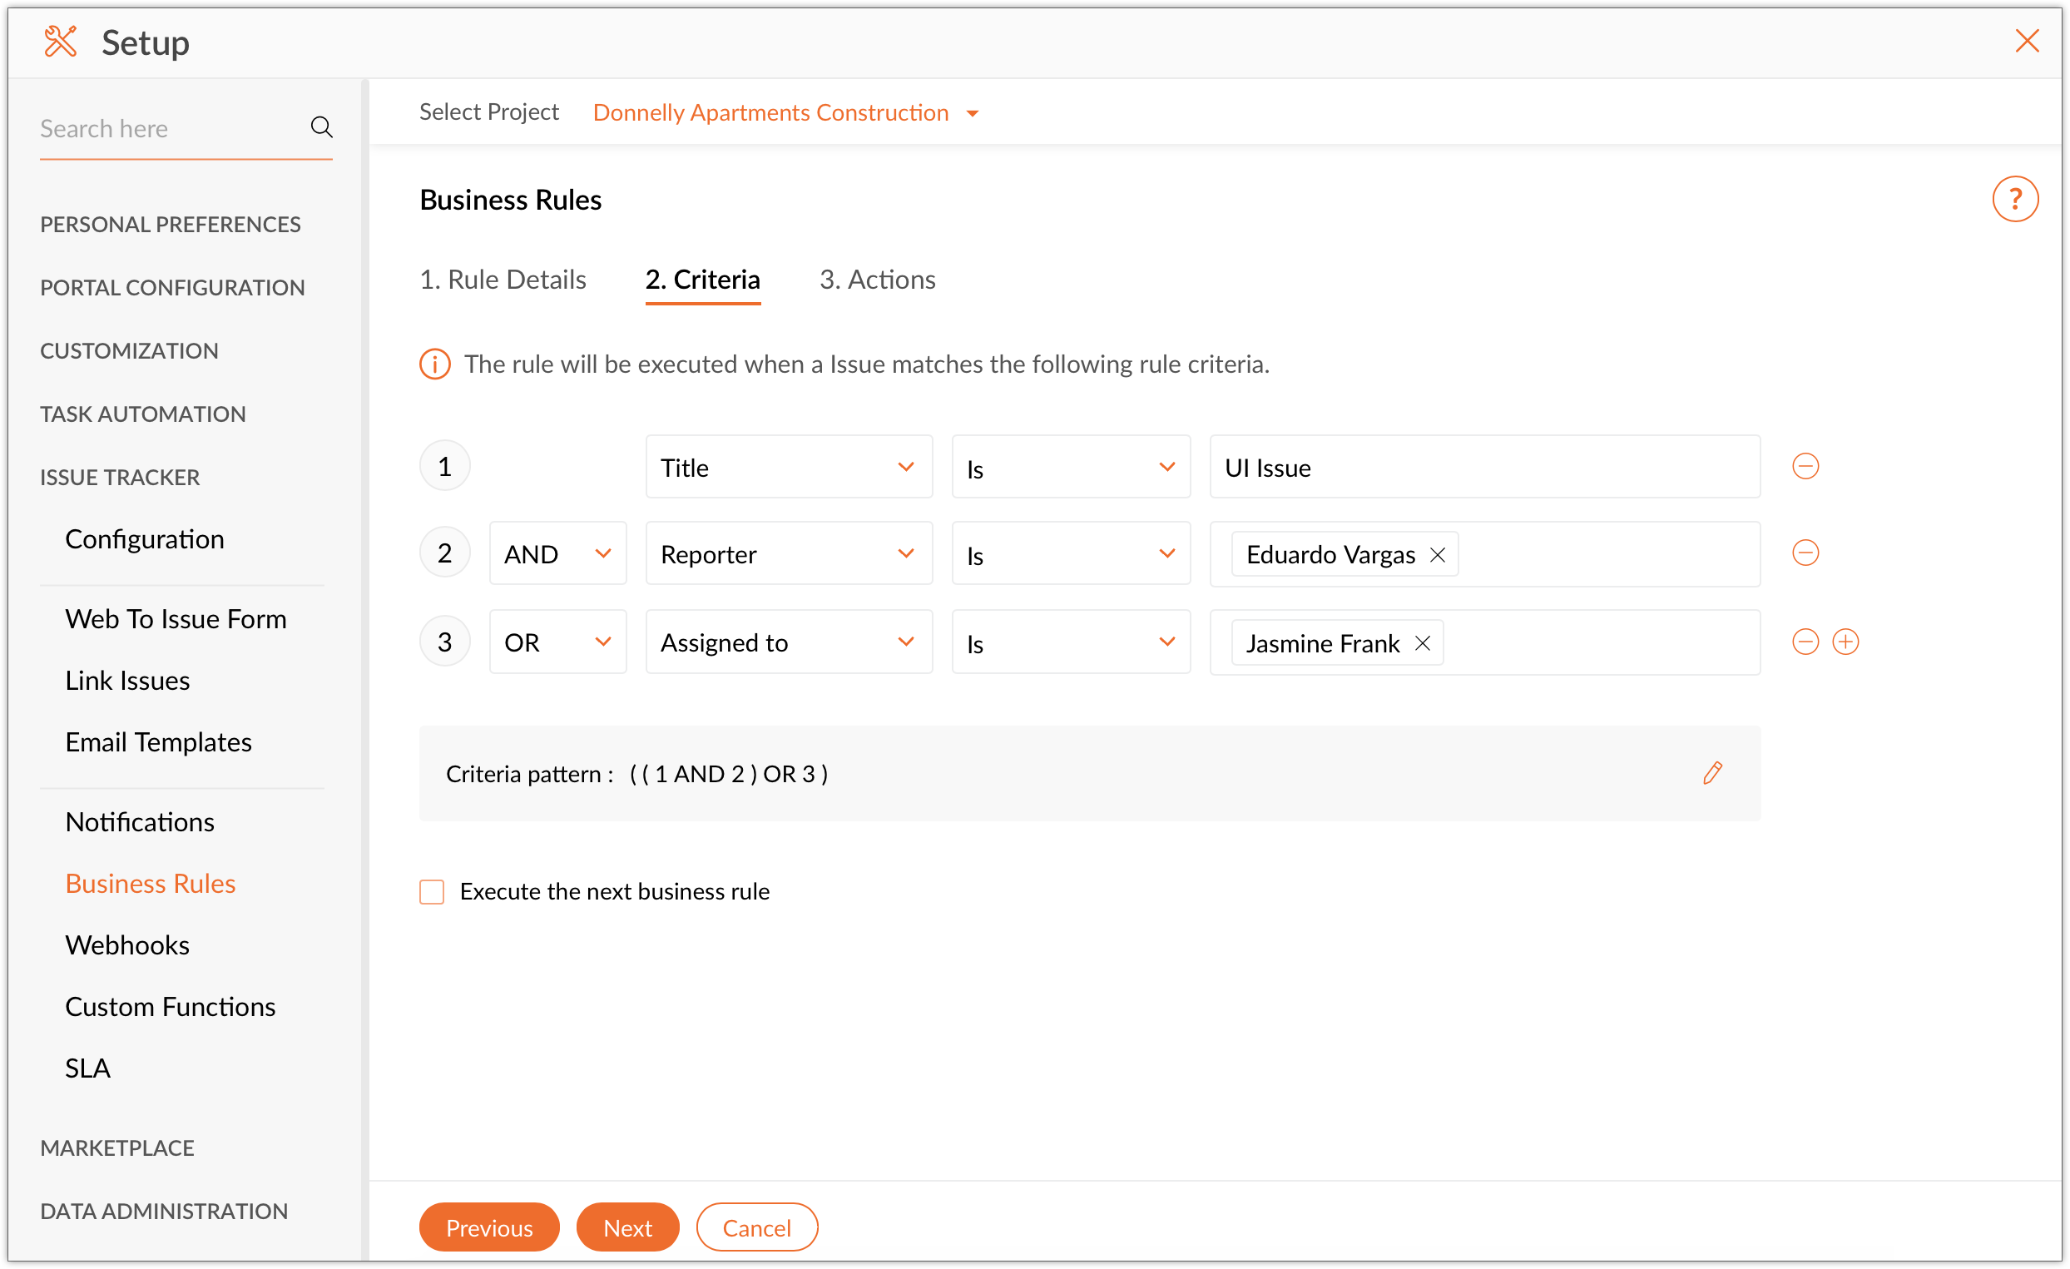Remove the Reporter criteria row
This screenshot has height=1269, width=2070.
(1805, 553)
